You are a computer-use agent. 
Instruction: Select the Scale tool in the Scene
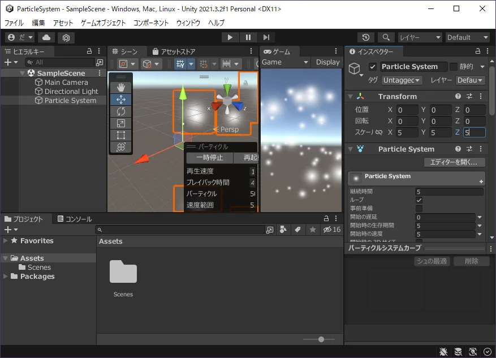pyautogui.click(x=121, y=123)
